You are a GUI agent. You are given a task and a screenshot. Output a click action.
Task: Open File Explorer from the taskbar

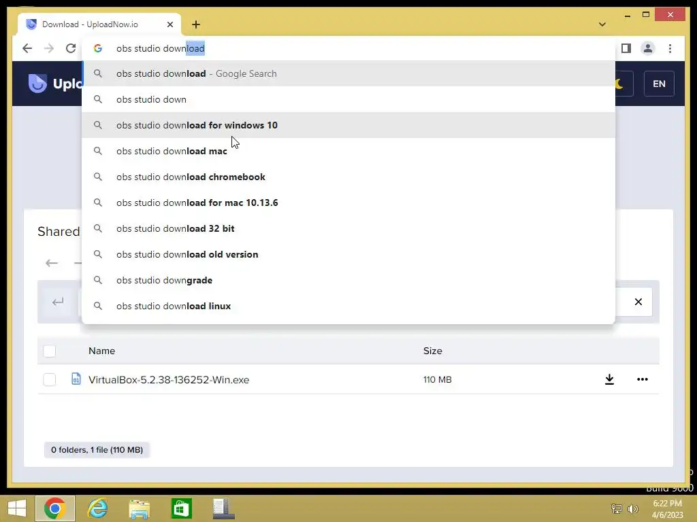[139, 508]
